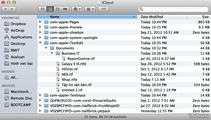211x120 pixels.
Task: Sort by the Date Modified column header
Action: tap(162, 17)
